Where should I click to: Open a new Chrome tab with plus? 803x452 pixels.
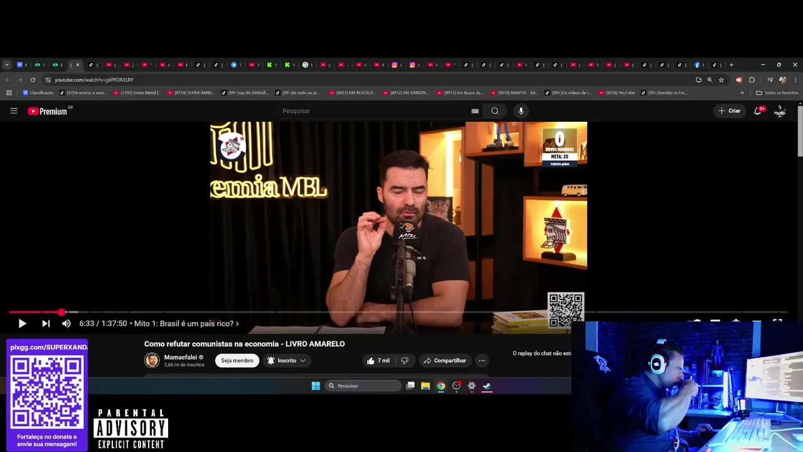(x=731, y=65)
